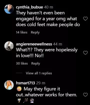Expand View all 1 replies
Viewport: 90px width, 105px height.
click(39, 73)
